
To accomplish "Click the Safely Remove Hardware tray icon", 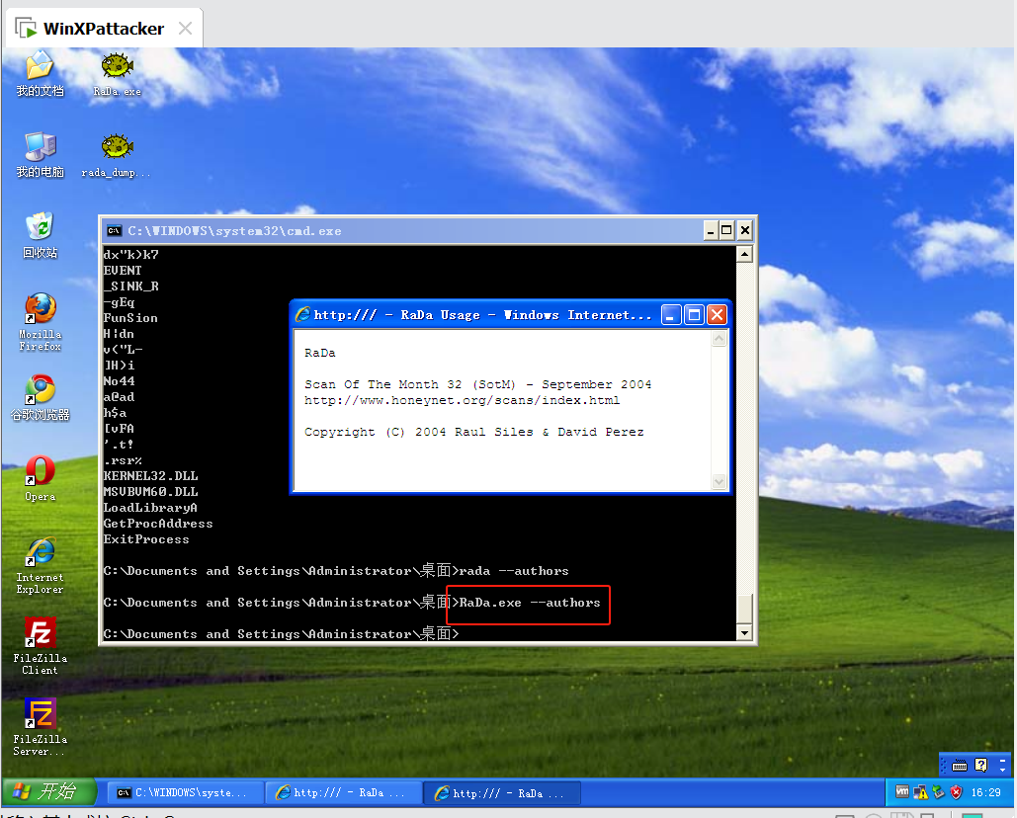I will click(x=938, y=792).
